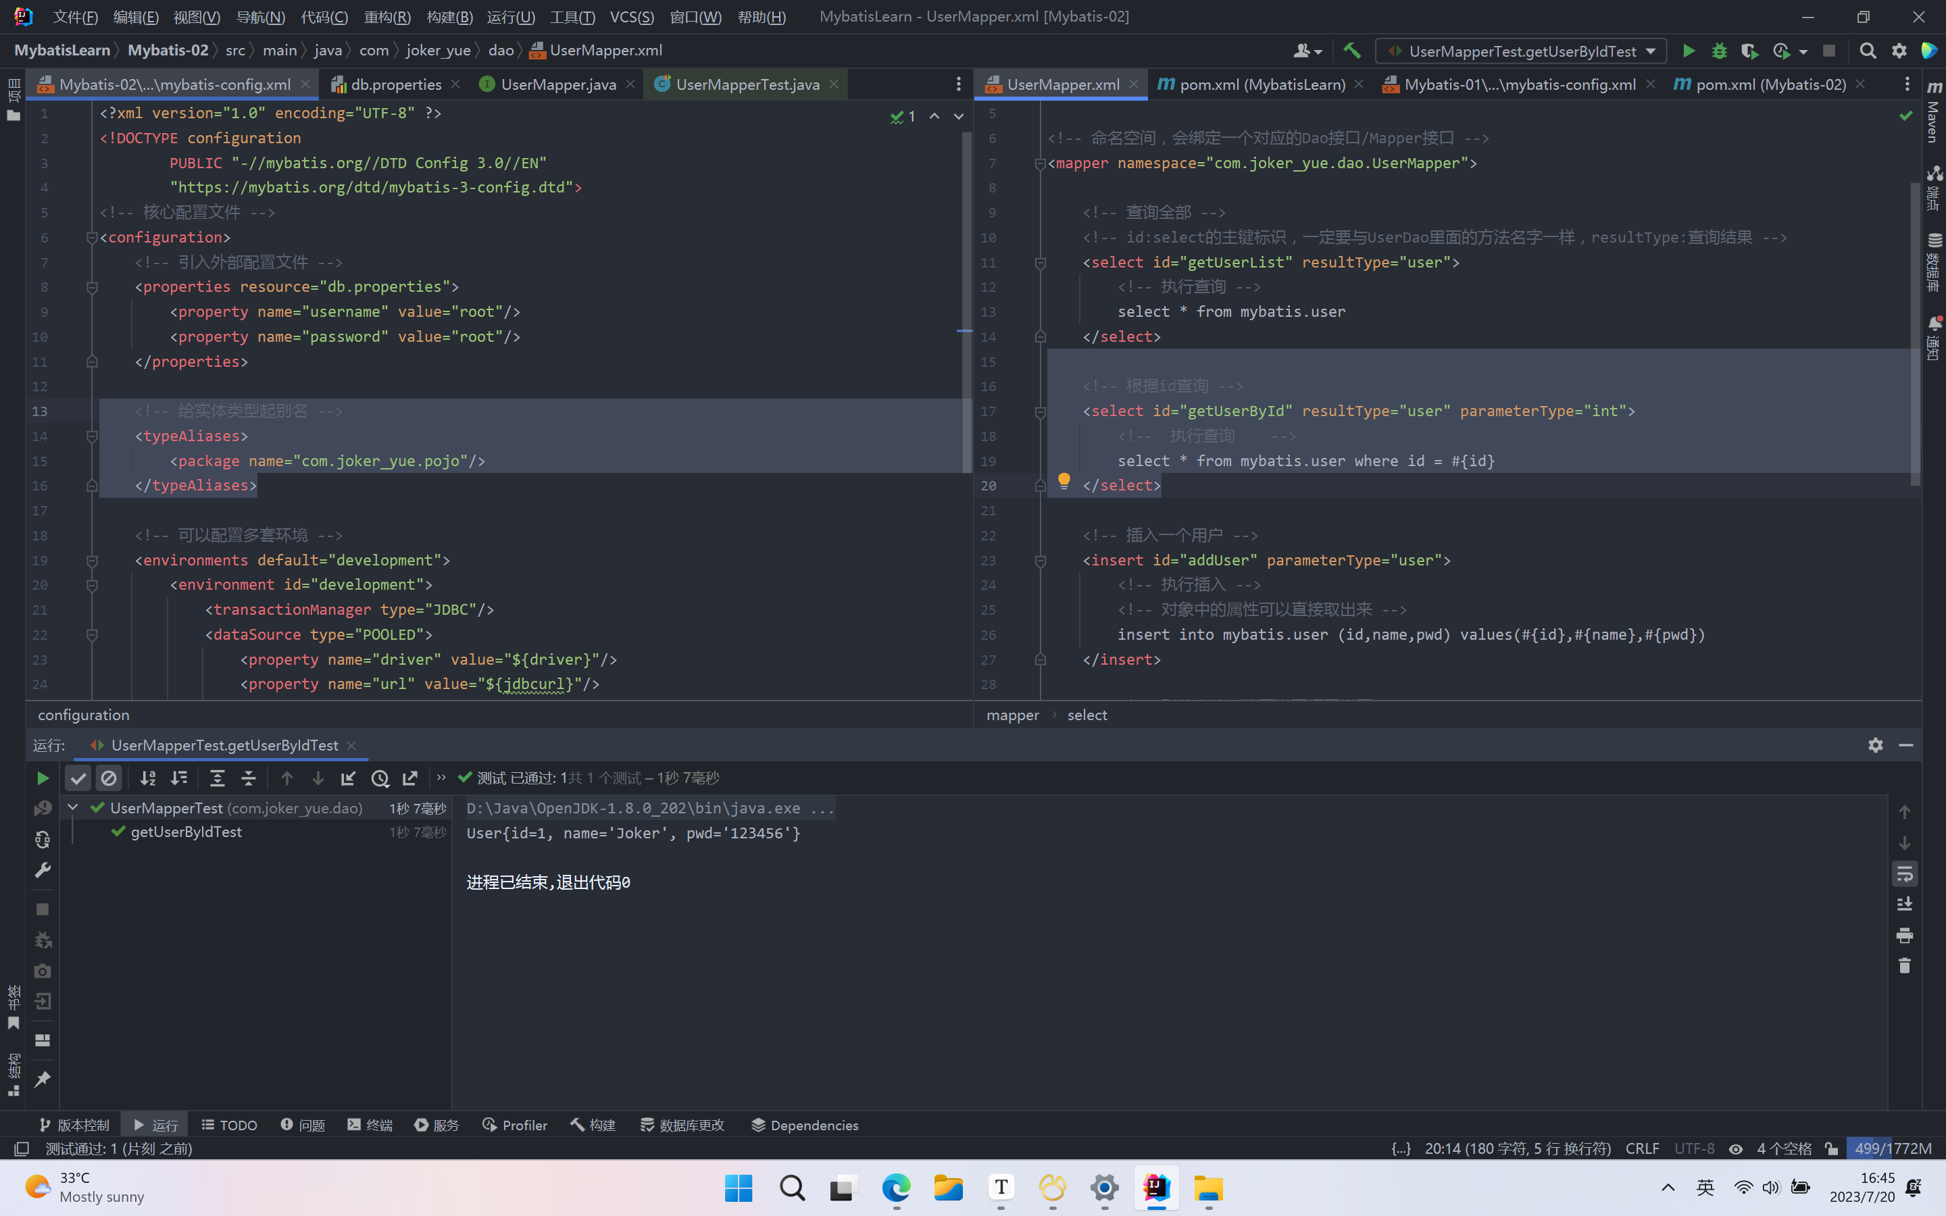
Task: Open Search Everywhere magnifier icon
Action: 1868,51
